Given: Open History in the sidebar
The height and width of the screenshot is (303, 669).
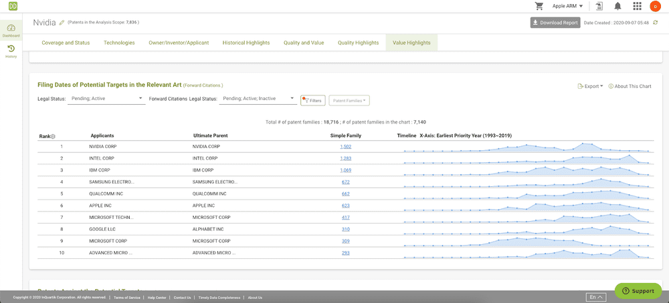Looking at the screenshot, I should pyautogui.click(x=11, y=51).
